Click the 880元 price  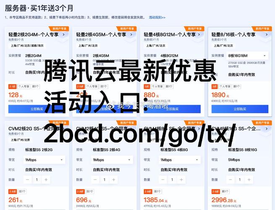[x=151, y=95]
